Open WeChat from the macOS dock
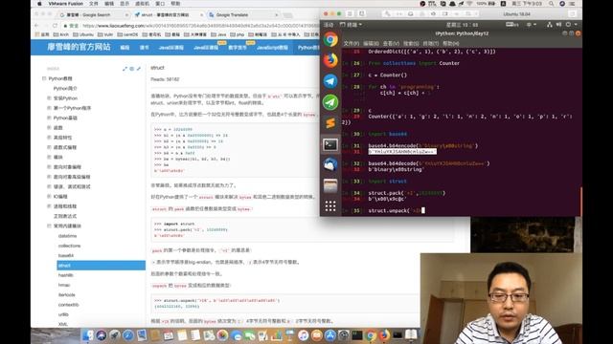This screenshot has width=613, height=344. pos(249,335)
